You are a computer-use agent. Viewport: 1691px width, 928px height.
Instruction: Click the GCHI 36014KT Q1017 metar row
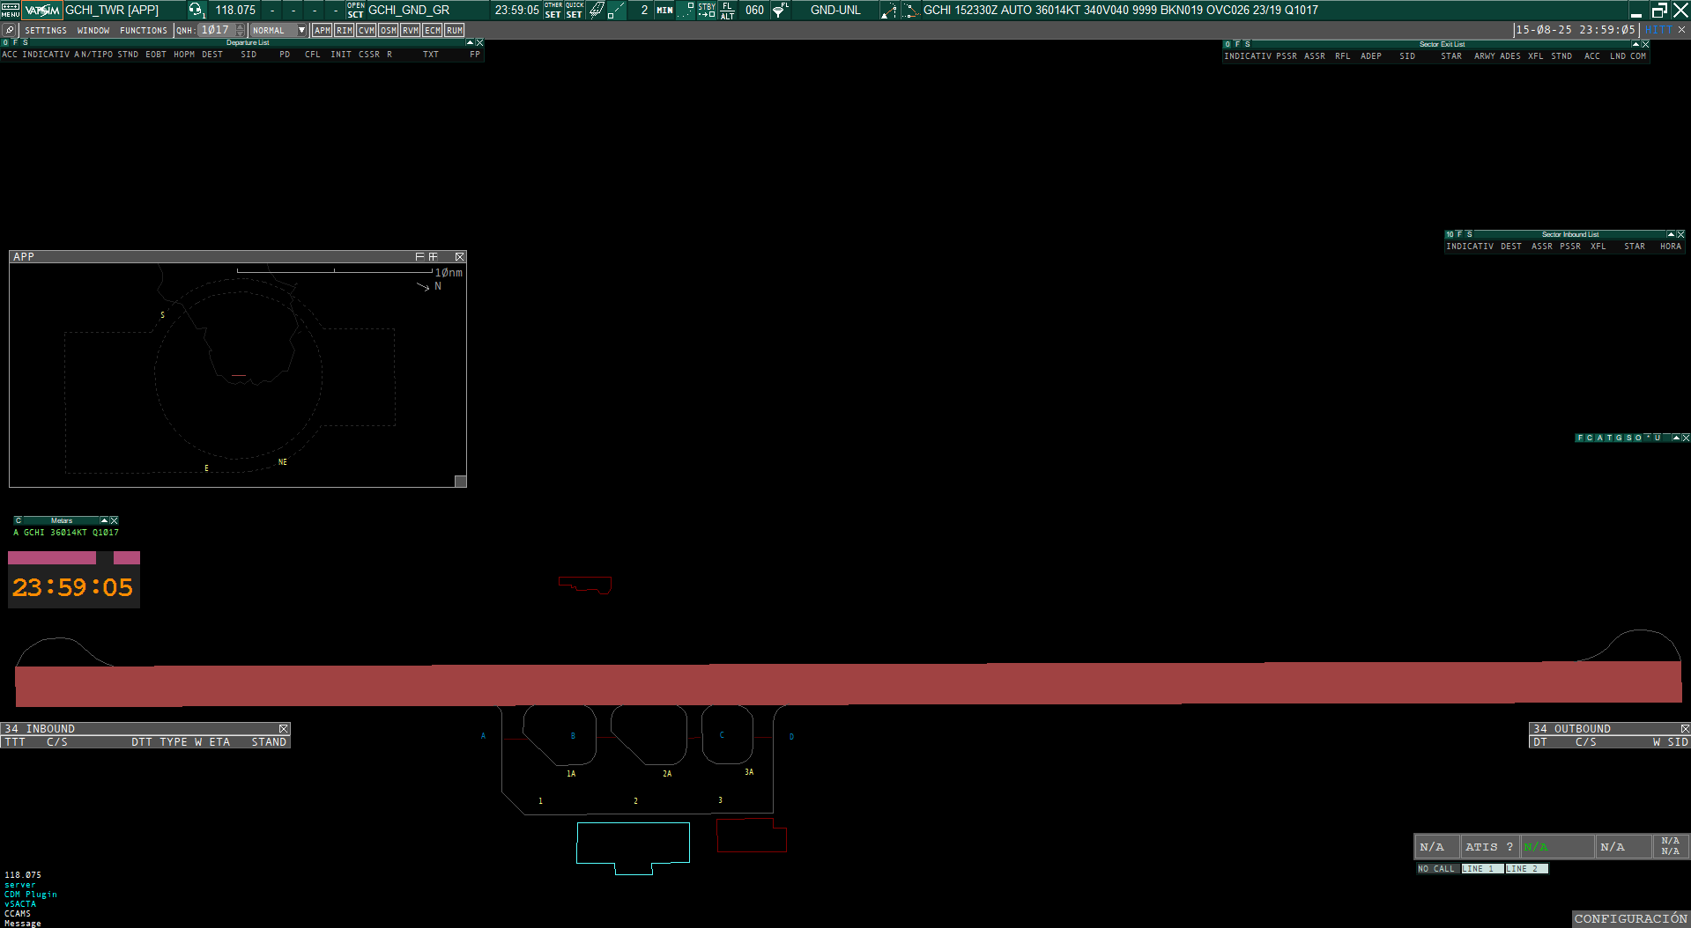point(66,533)
